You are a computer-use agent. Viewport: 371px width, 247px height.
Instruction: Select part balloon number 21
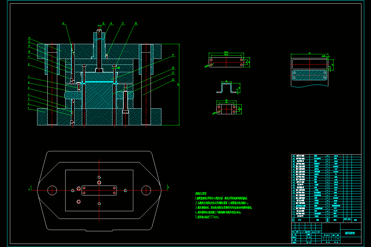pyautogui.click(x=173, y=73)
